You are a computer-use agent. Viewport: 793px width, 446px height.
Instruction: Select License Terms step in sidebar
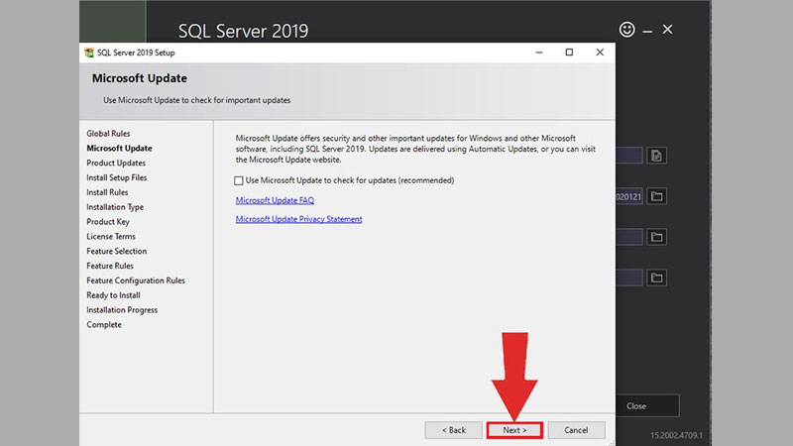point(111,236)
